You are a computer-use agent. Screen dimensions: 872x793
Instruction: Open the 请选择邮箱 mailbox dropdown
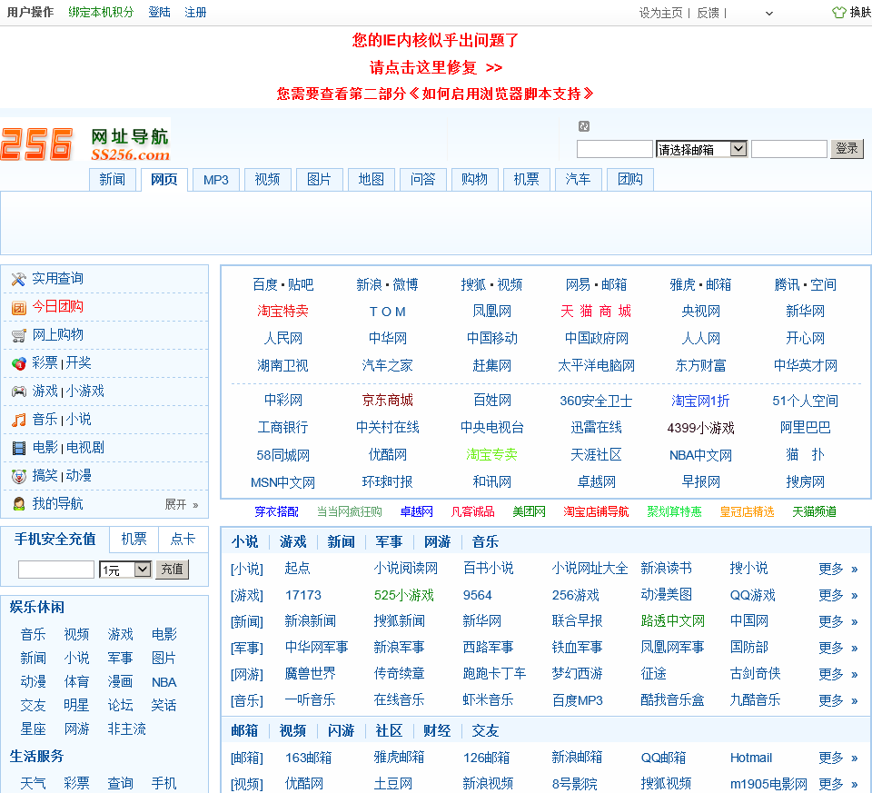pyautogui.click(x=701, y=149)
